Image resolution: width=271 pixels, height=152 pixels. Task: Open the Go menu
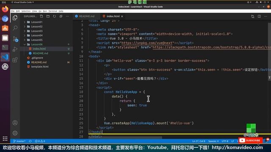tap(40, 11)
